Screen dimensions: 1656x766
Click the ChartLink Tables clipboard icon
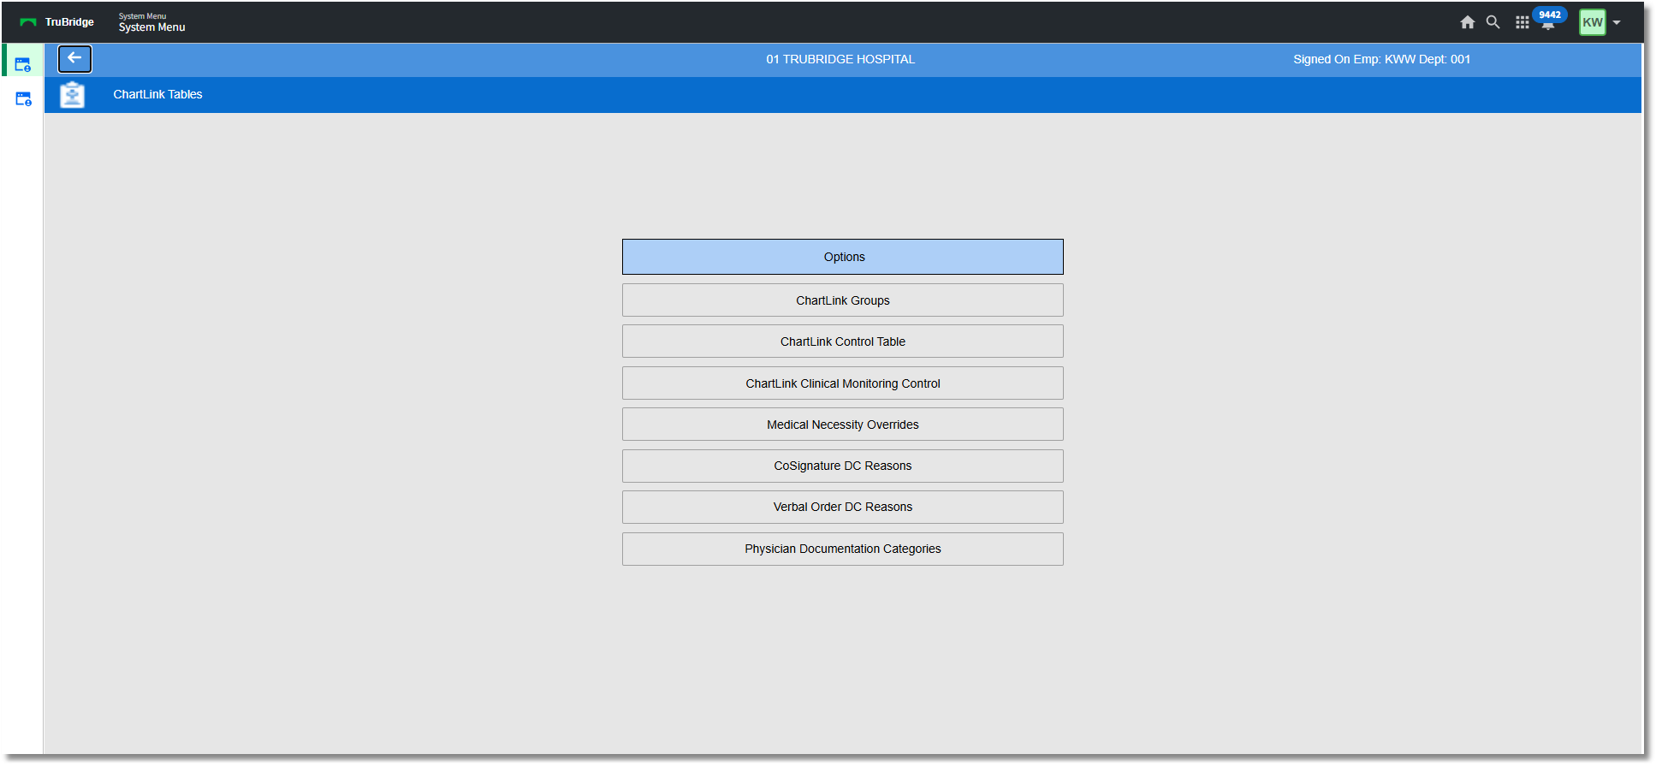tap(73, 94)
